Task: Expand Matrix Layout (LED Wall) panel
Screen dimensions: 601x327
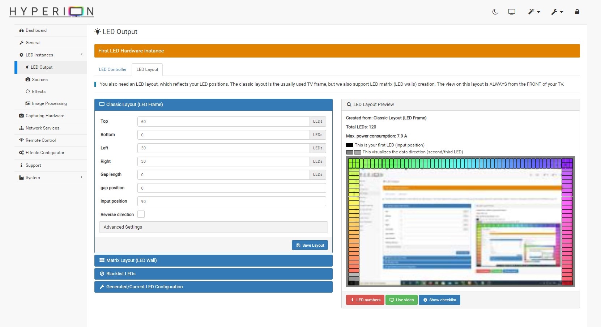Action: pos(213,260)
